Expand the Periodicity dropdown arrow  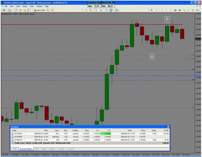113,10
